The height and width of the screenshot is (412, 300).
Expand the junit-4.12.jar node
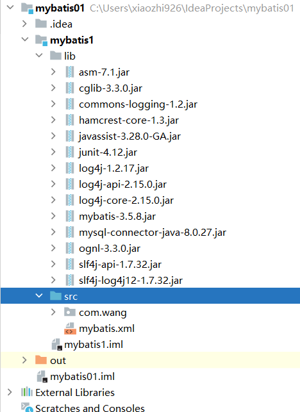pos(53,152)
